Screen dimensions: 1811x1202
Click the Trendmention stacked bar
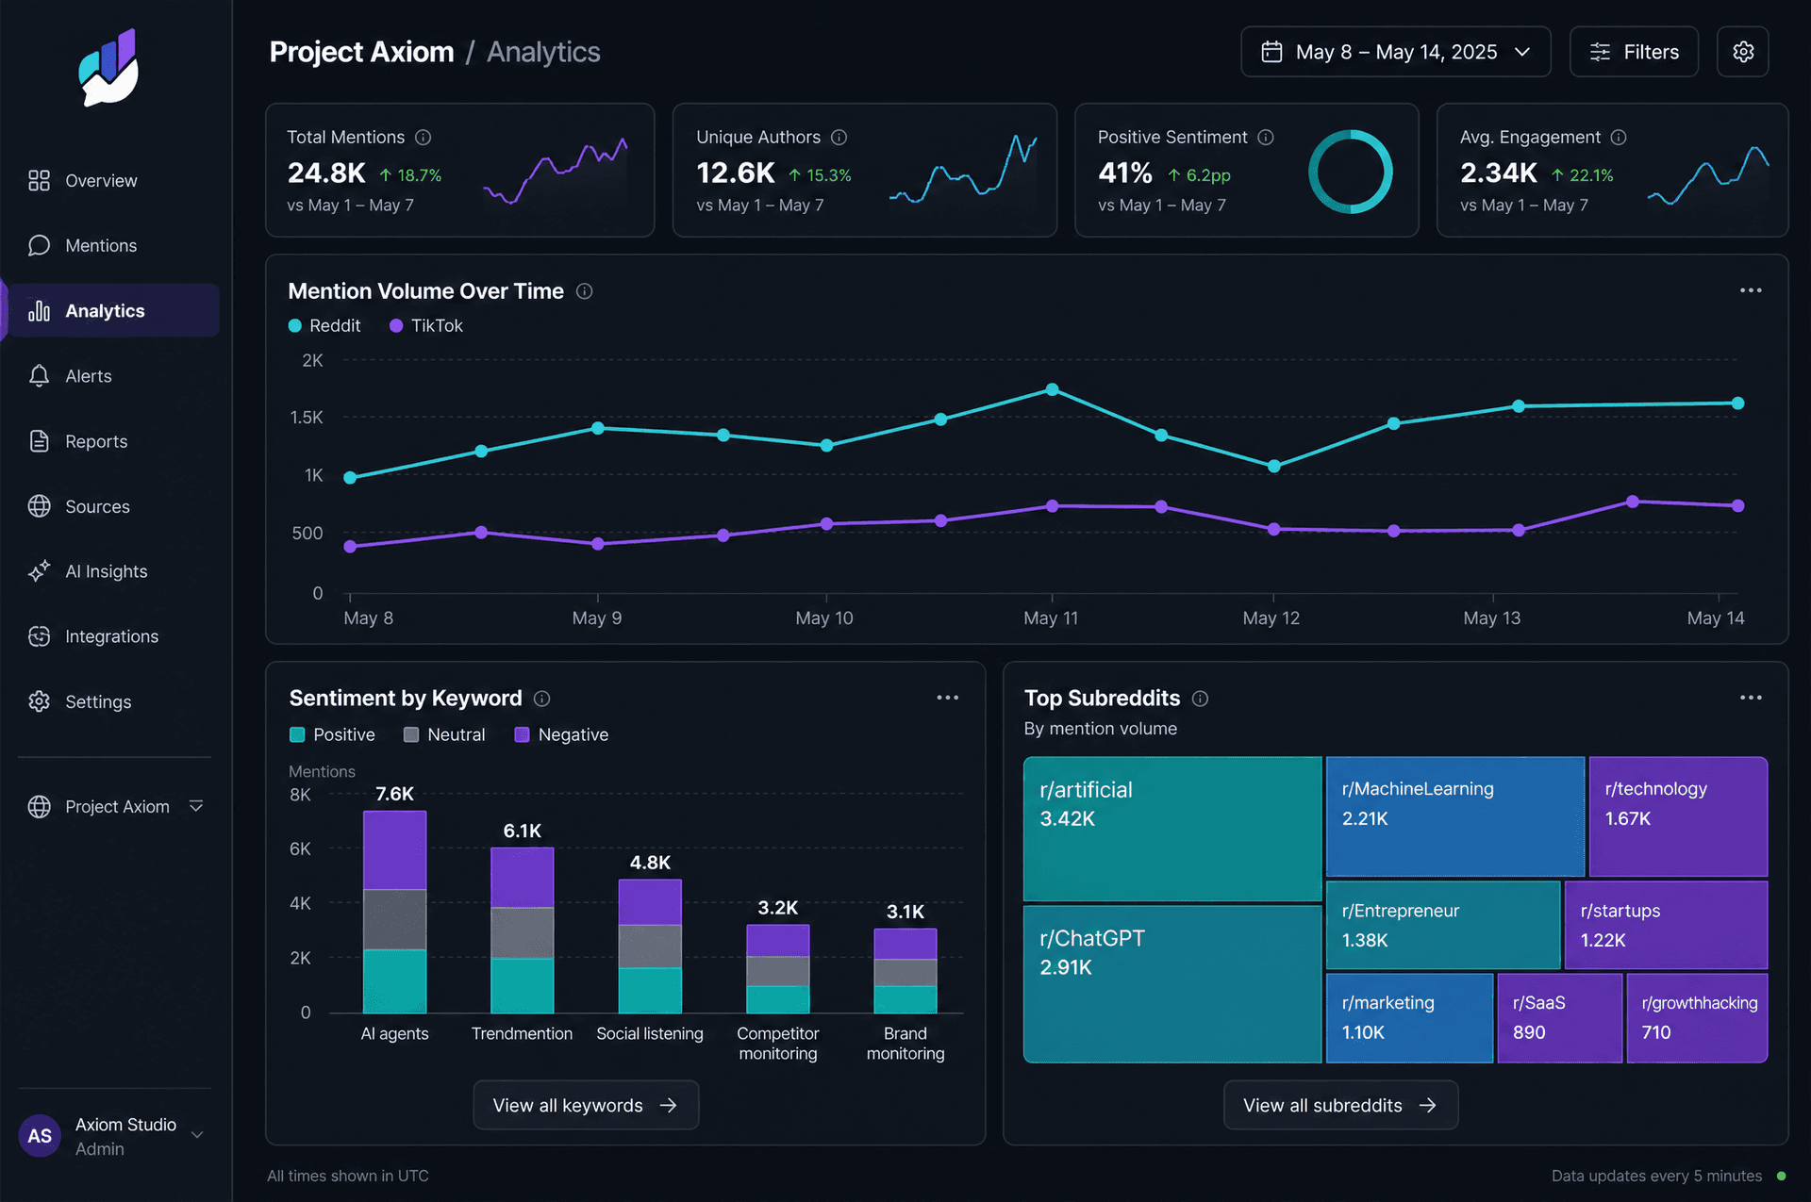tap(522, 930)
